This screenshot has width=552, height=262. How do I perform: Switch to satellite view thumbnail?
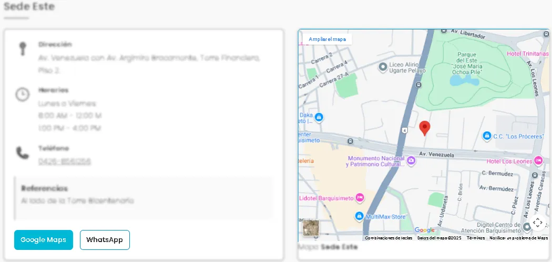[x=311, y=227]
